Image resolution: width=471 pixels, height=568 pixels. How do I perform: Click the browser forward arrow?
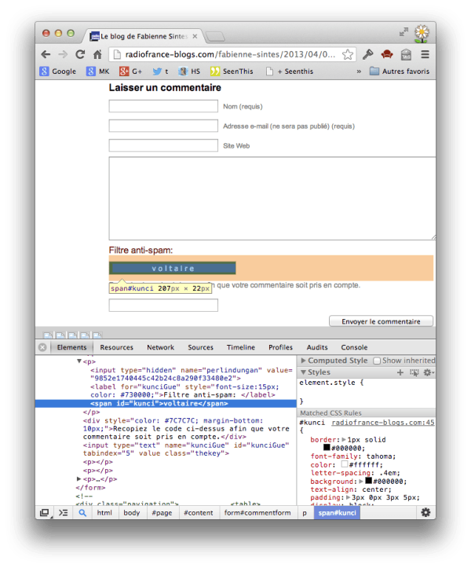click(63, 54)
